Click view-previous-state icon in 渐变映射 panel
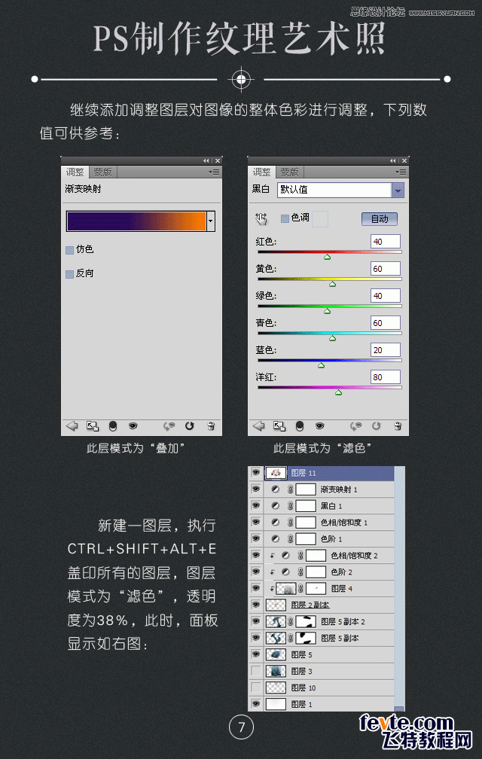The height and width of the screenshot is (759, 482). (169, 426)
